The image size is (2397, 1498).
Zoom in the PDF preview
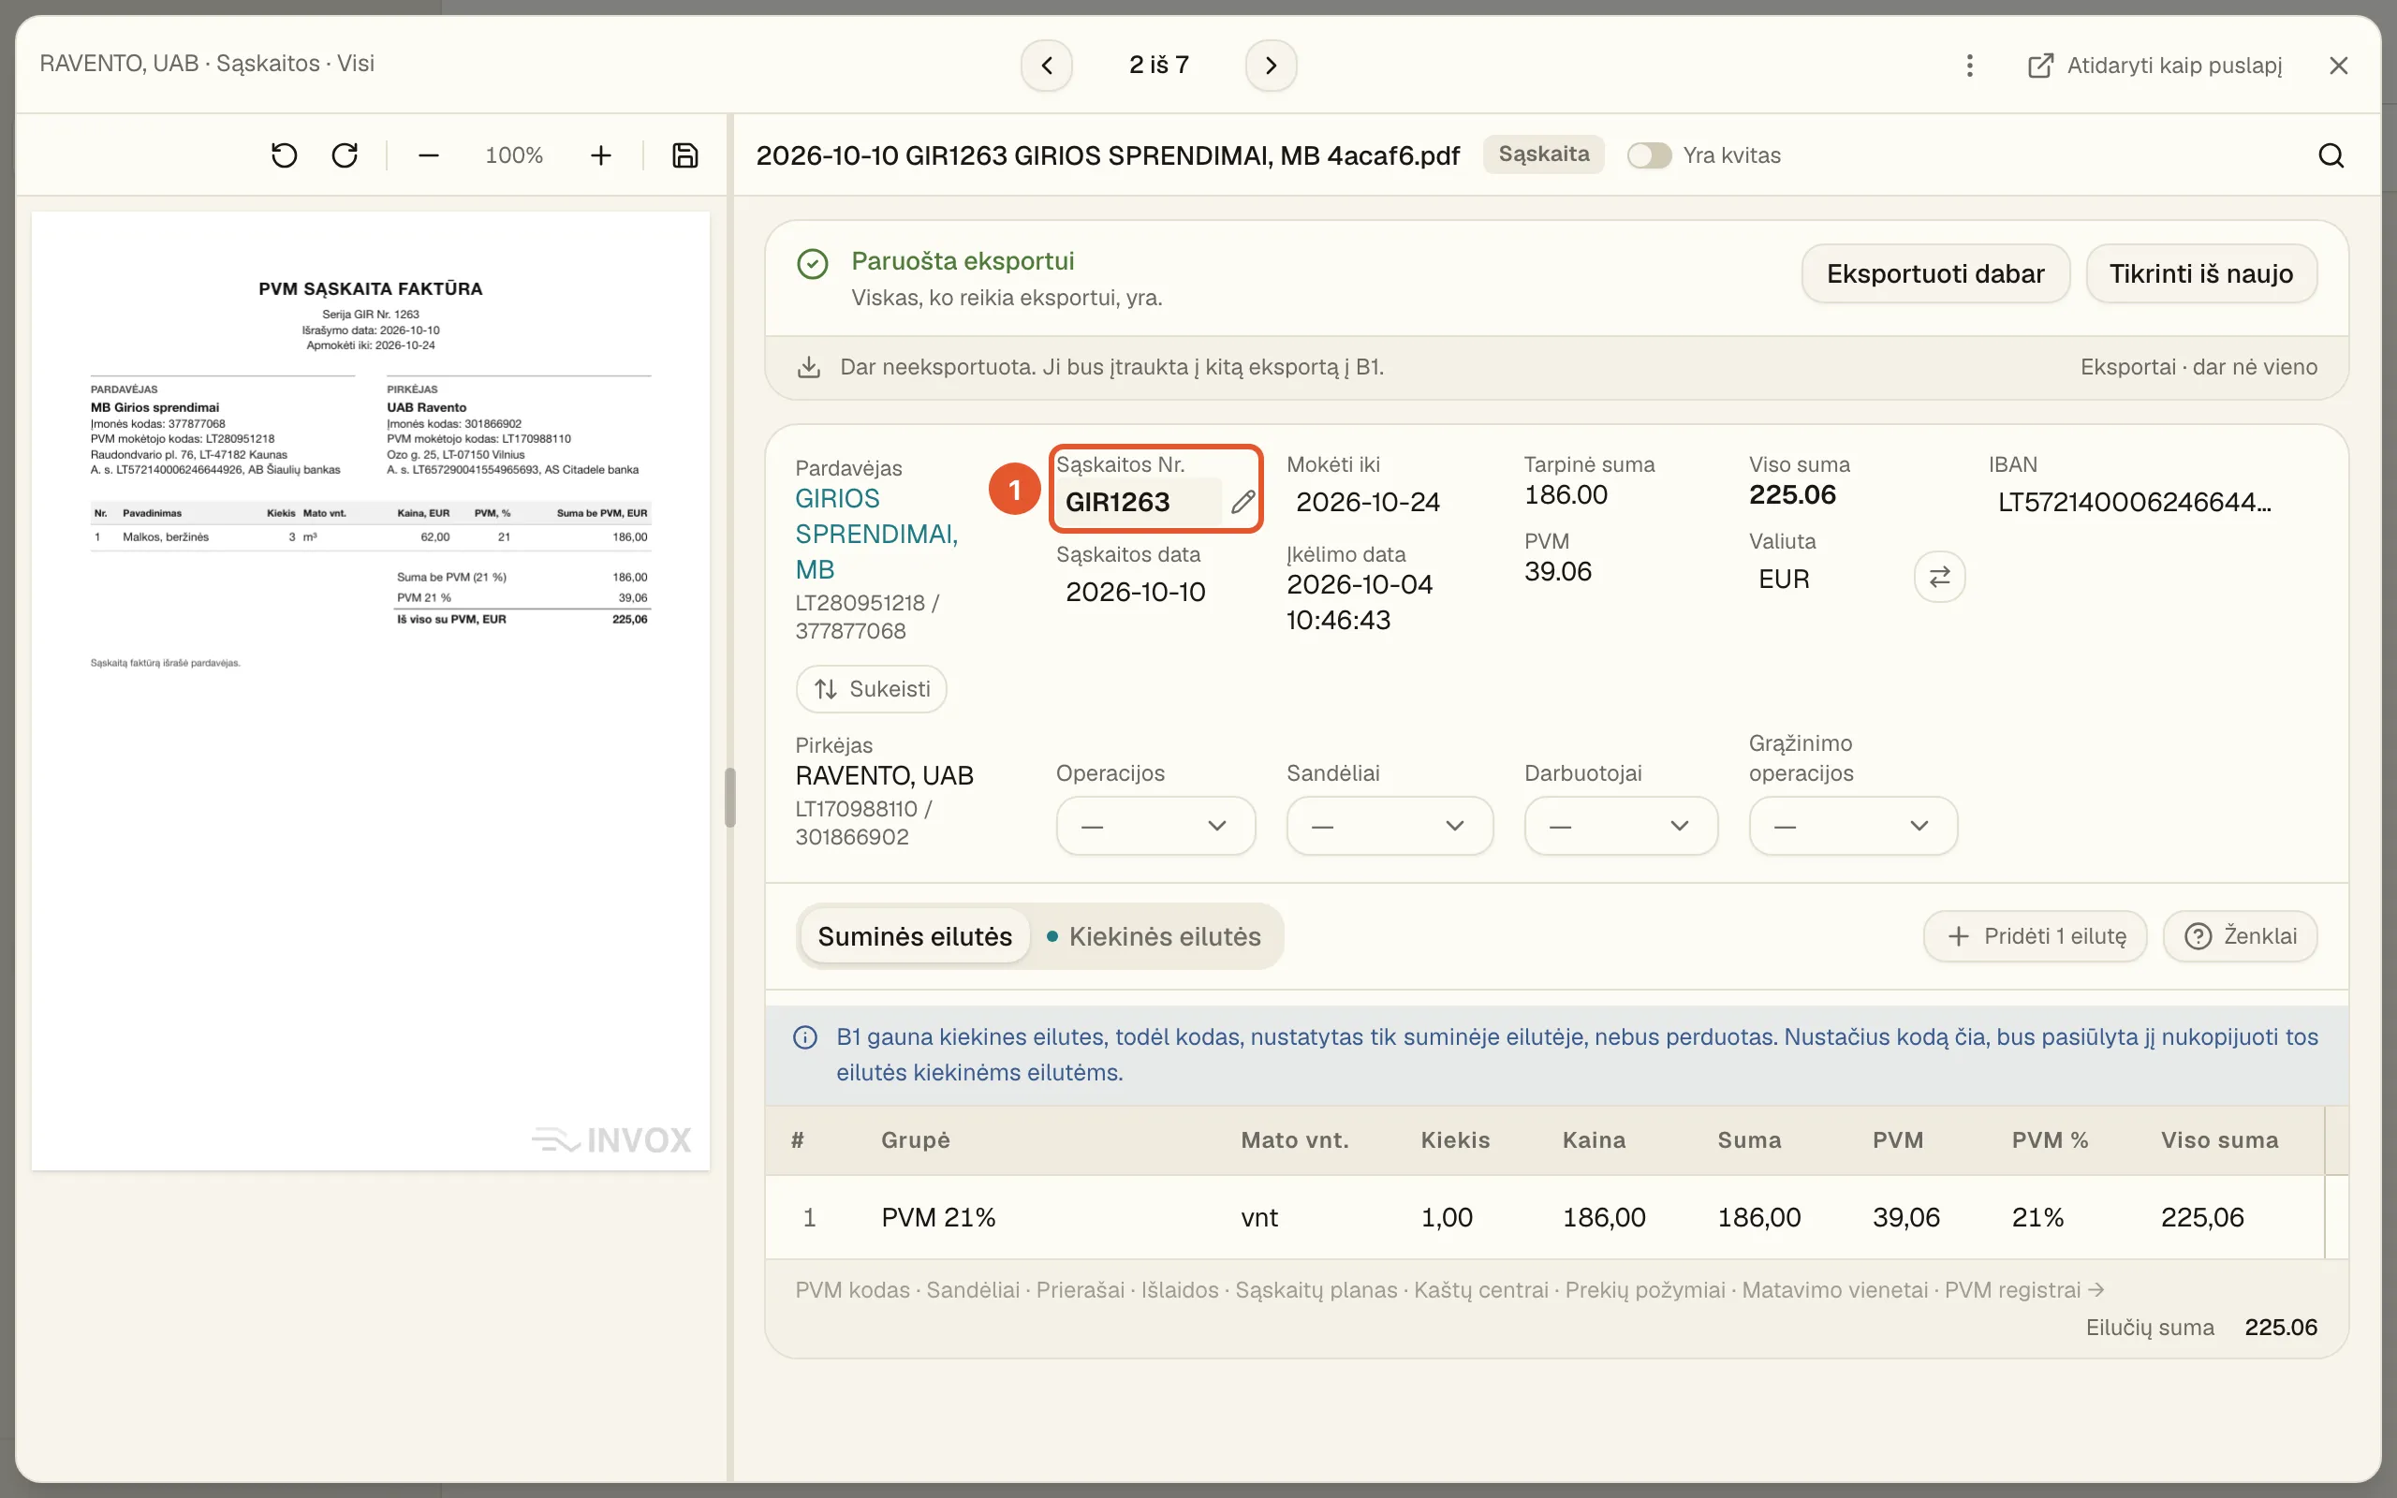point(600,155)
